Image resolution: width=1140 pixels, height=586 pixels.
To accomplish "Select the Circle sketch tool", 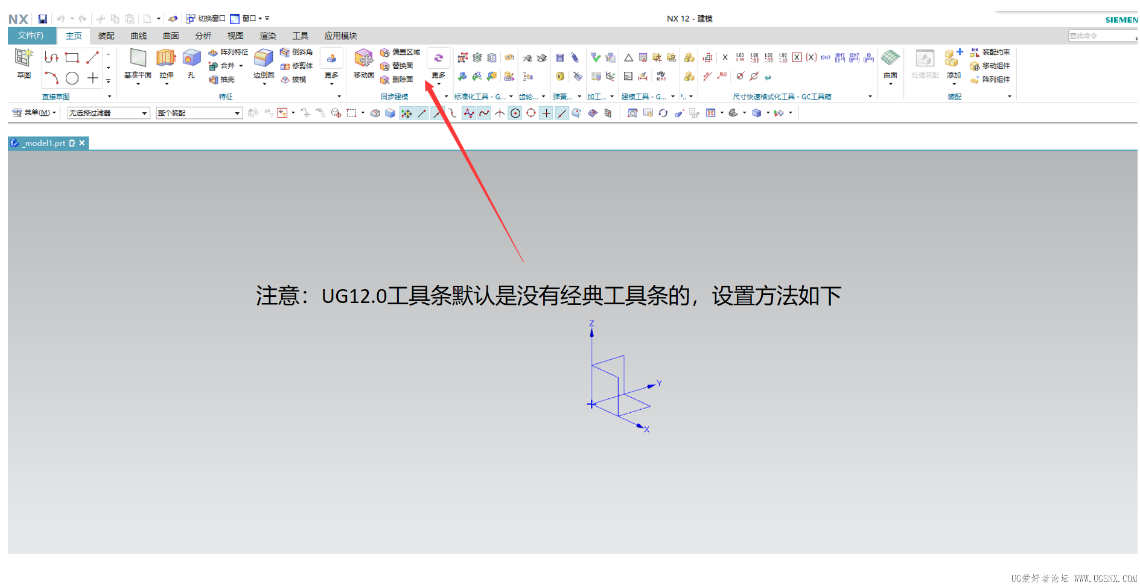I will click(x=72, y=78).
